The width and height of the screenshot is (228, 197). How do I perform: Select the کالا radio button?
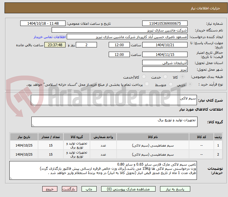[182, 77]
